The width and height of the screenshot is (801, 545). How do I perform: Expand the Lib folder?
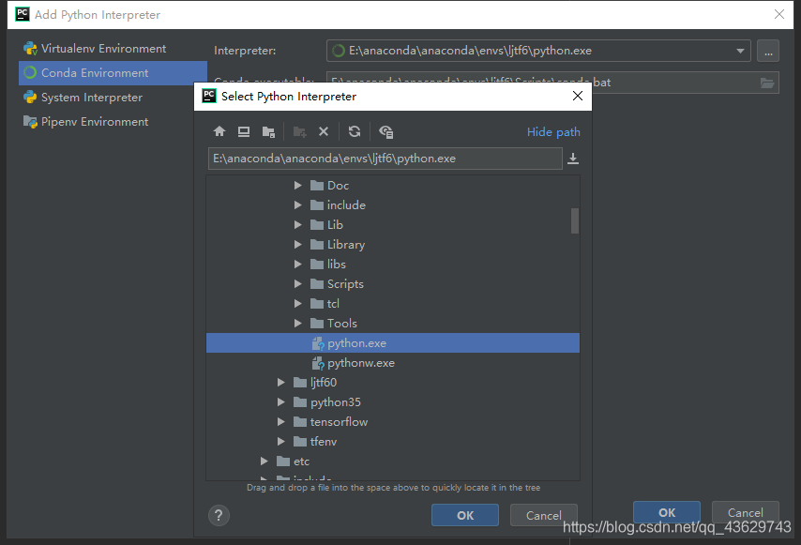298,225
